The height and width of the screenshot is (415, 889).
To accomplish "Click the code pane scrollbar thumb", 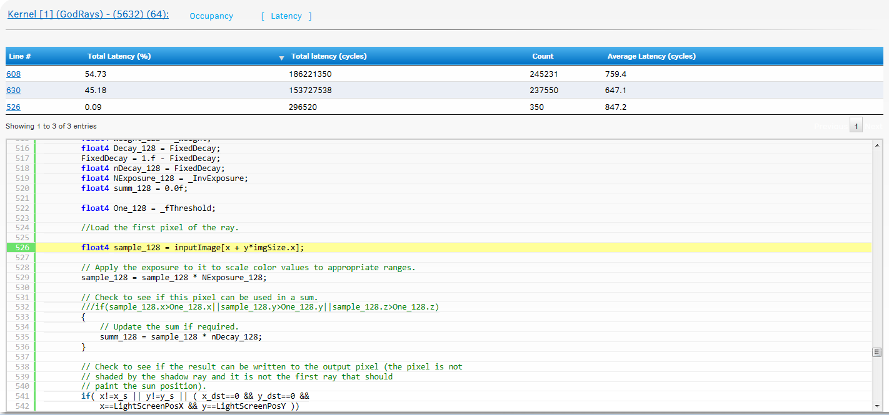I will (x=876, y=352).
